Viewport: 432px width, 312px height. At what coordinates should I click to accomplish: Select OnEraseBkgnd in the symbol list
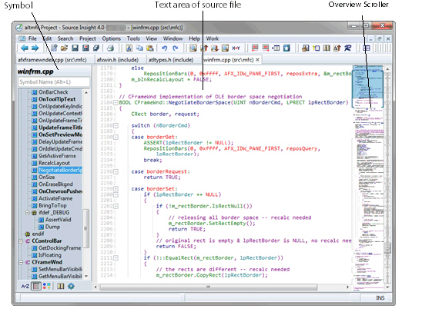[x=55, y=184]
